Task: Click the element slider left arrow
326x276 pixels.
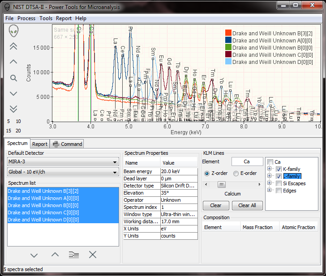Action: tap(206, 184)
